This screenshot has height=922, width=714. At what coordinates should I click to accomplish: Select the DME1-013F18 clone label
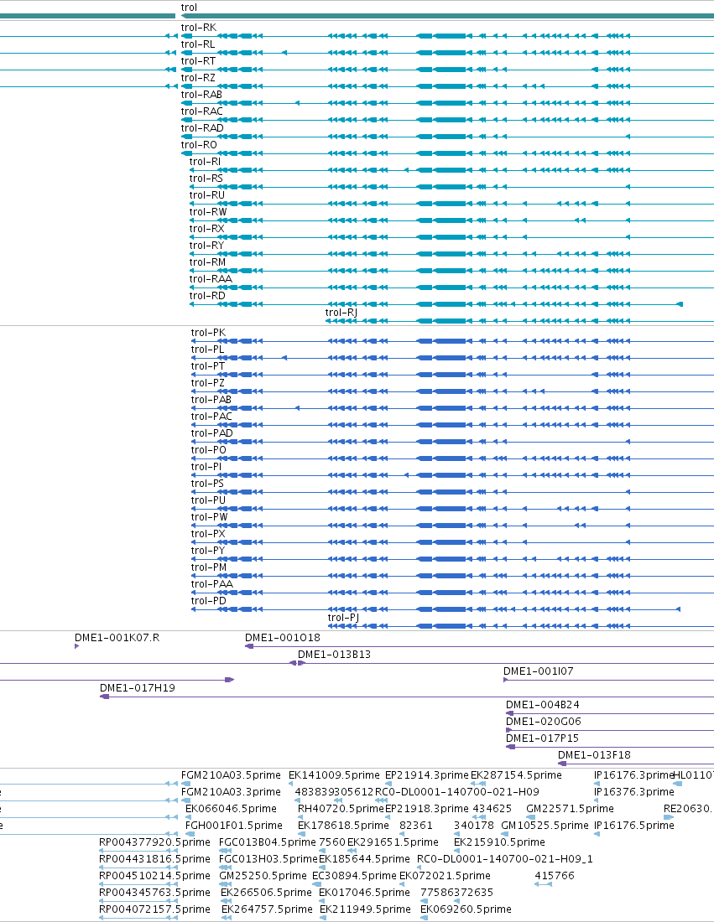point(594,755)
